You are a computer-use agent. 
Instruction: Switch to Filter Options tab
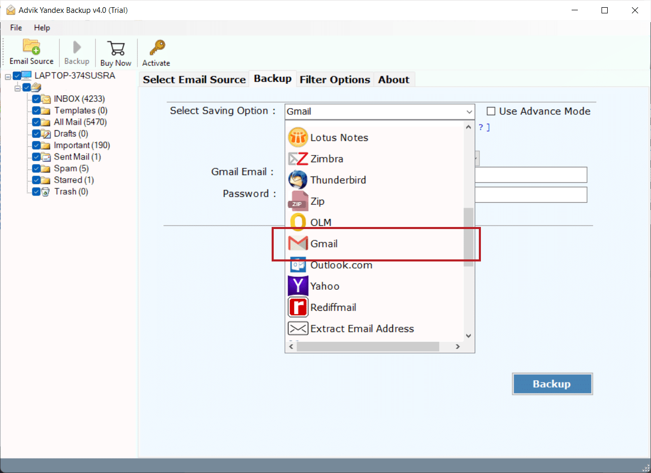click(335, 79)
